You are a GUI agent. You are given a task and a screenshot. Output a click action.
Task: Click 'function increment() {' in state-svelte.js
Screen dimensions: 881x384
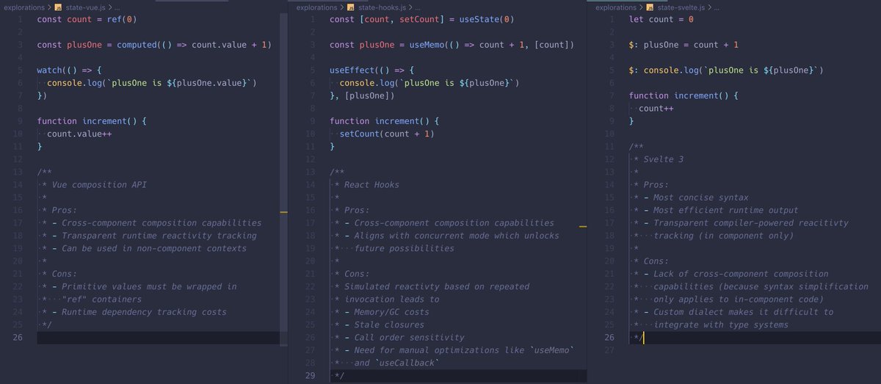pyautogui.click(x=684, y=95)
